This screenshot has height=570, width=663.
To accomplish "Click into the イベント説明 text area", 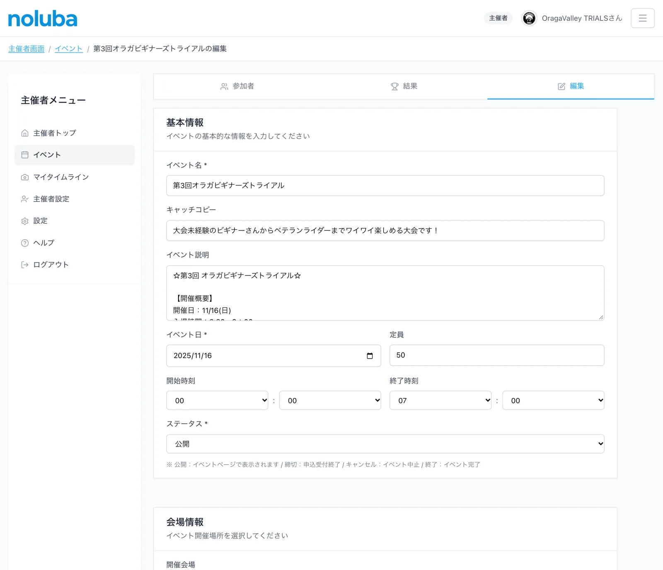I will click(x=385, y=293).
